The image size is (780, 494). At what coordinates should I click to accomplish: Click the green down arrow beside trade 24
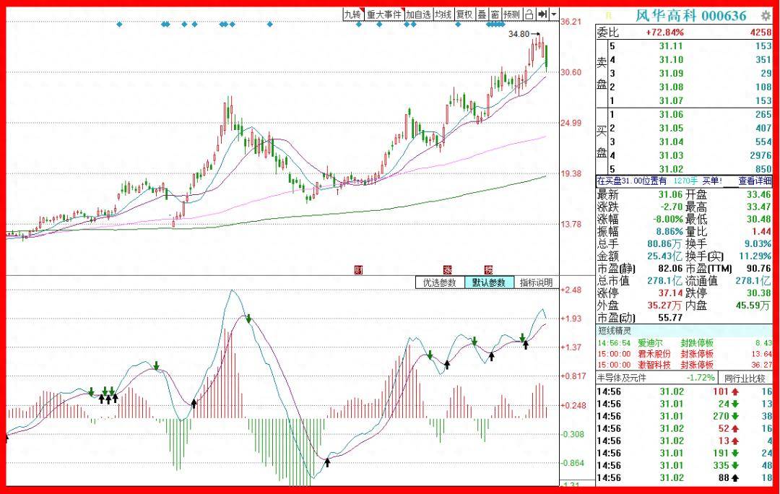(734, 404)
